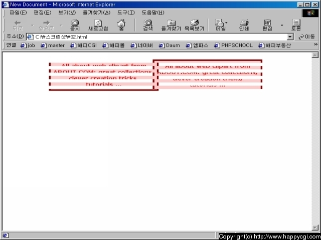Click the Stop (중지) toolbar button
The image size is (321, 240).
75,25
